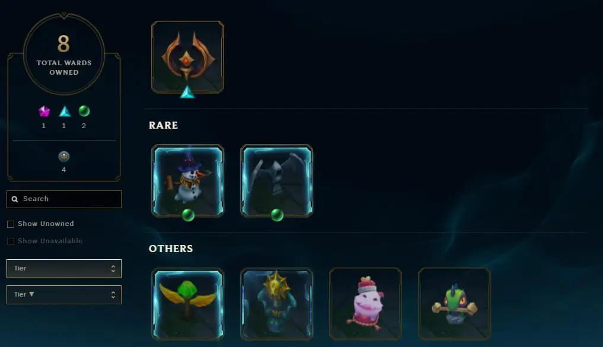Image resolution: width=603 pixels, height=347 pixels.
Task: Pick the golden sun ward skin
Action: [x=276, y=304]
